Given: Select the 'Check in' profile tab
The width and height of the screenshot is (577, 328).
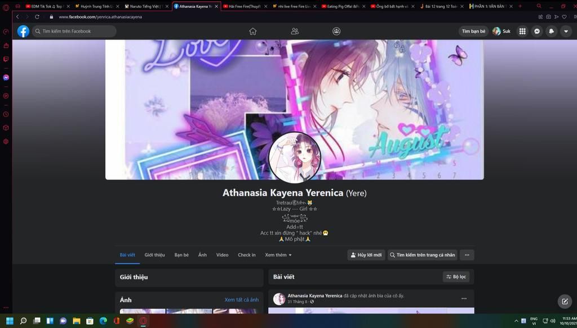Looking at the screenshot, I should tap(247, 255).
